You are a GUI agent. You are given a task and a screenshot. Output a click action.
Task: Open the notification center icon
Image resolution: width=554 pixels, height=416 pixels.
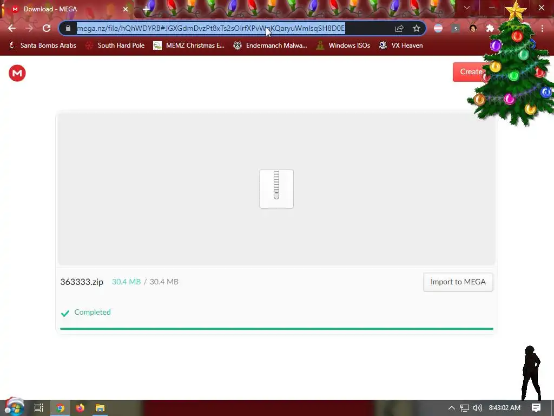coord(536,408)
